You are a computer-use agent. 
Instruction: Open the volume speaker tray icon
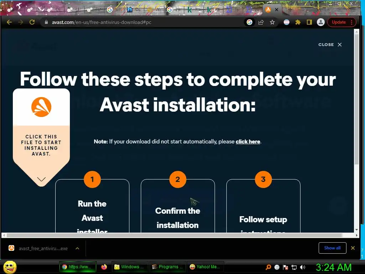pyautogui.click(x=302, y=267)
